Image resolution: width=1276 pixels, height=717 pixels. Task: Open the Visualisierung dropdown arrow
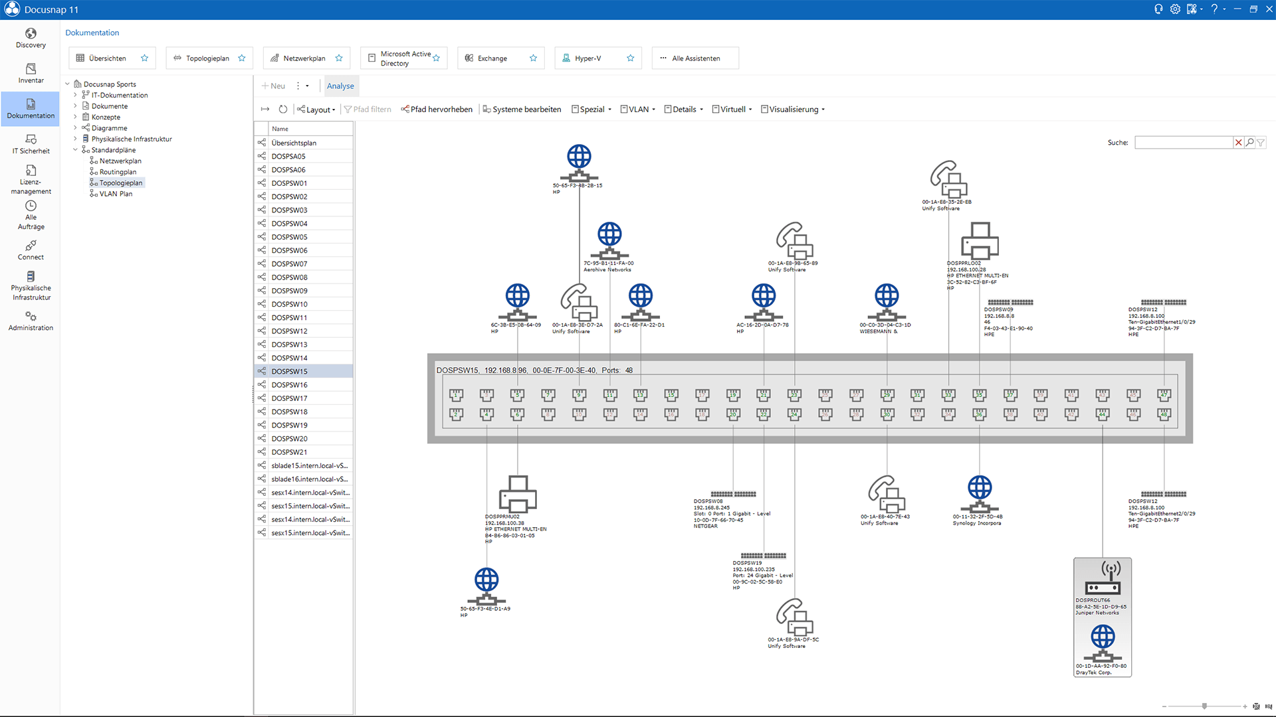[823, 110]
